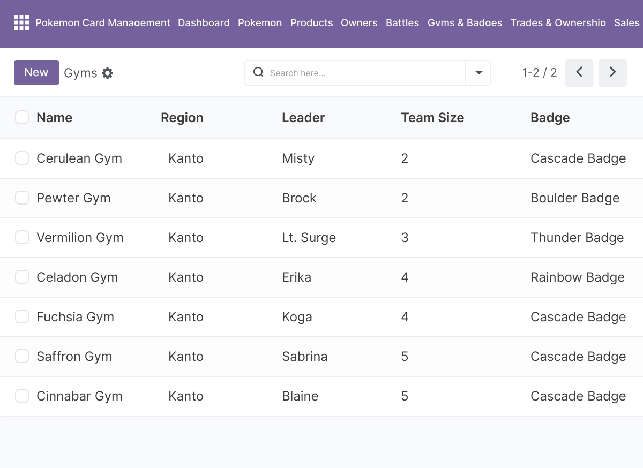Open the Trades & Ownership menu
This screenshot has width=643, height=468.
click(558, 22)
